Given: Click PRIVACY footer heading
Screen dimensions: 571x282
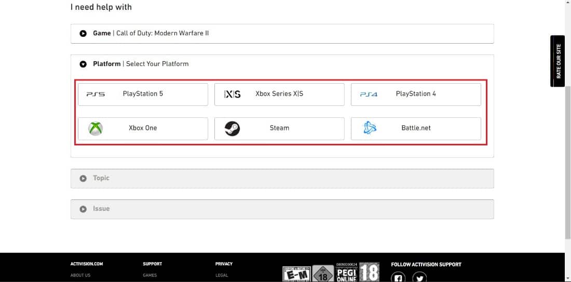Looking at the screenshot, I should click(x=224, y=264).
